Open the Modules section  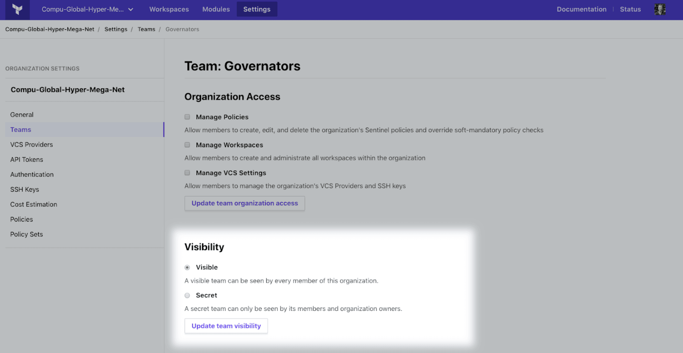(x=216, y=9)
